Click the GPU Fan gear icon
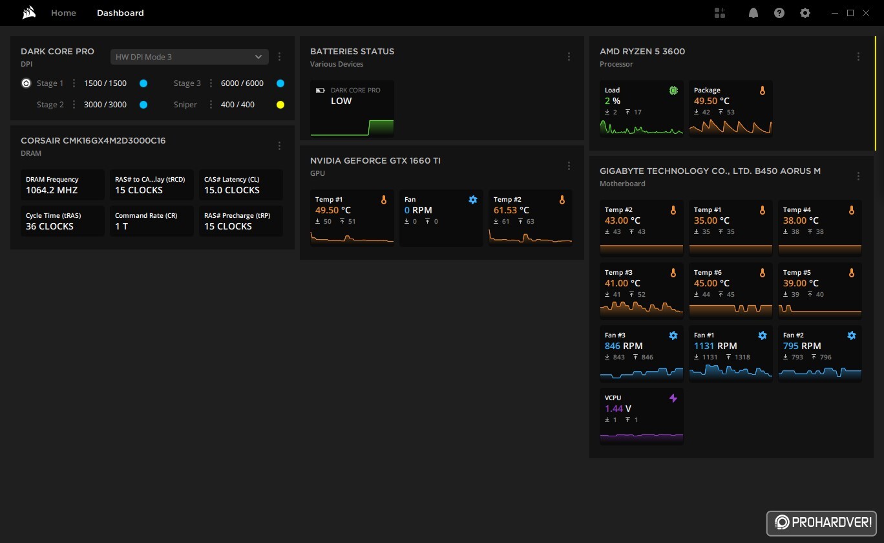The width and height of the screenshot is (884, 543). (473, 200)
